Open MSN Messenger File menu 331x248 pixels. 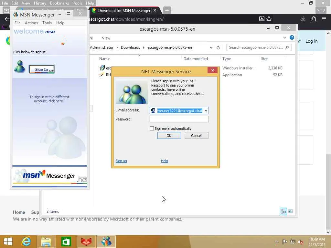[x=17, y=23]
